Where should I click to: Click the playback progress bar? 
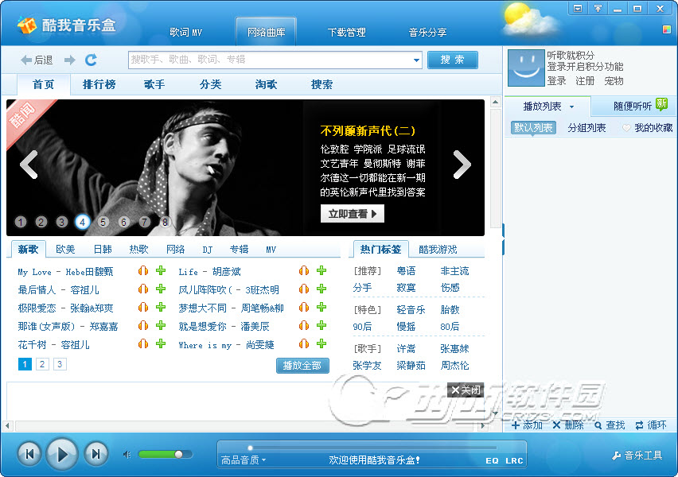coord(372,448)
